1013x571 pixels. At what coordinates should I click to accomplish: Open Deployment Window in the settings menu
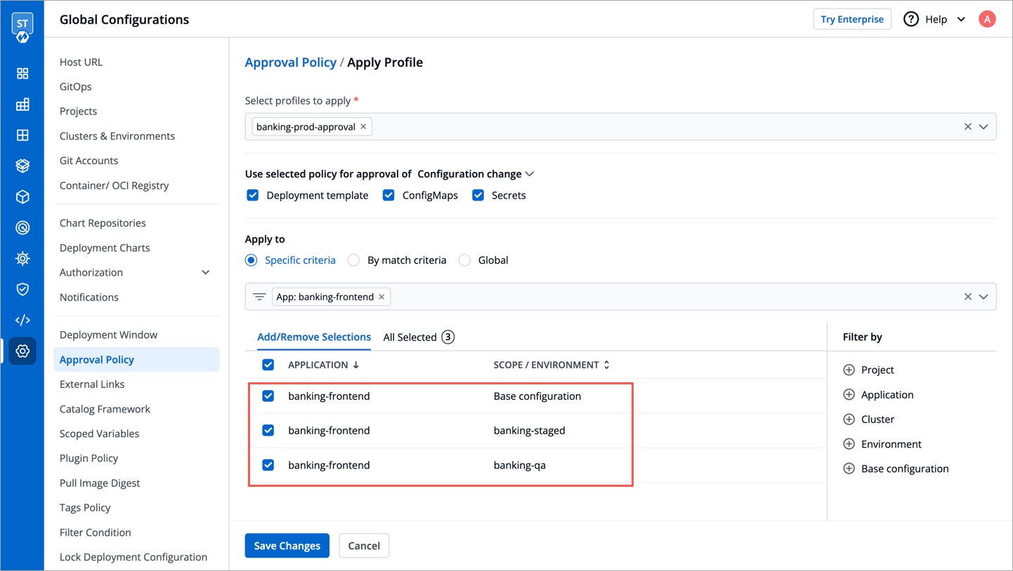(108, 335)
